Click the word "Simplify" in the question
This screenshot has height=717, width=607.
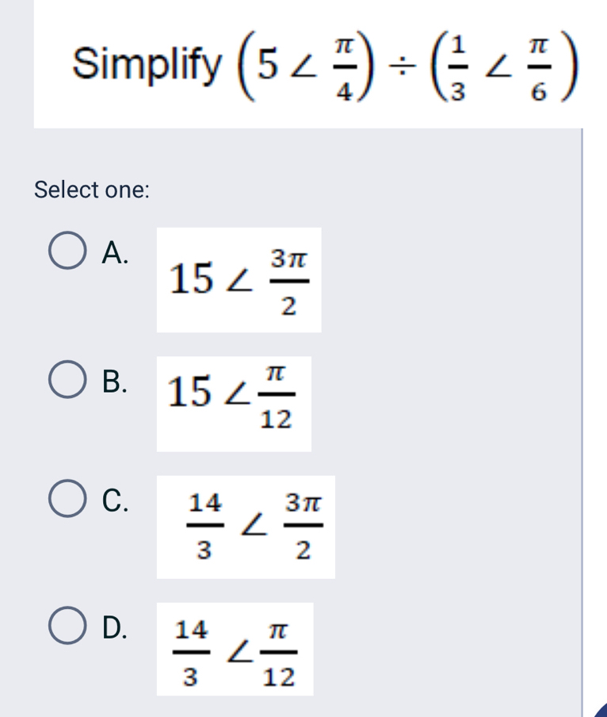[x=147, y=64]
